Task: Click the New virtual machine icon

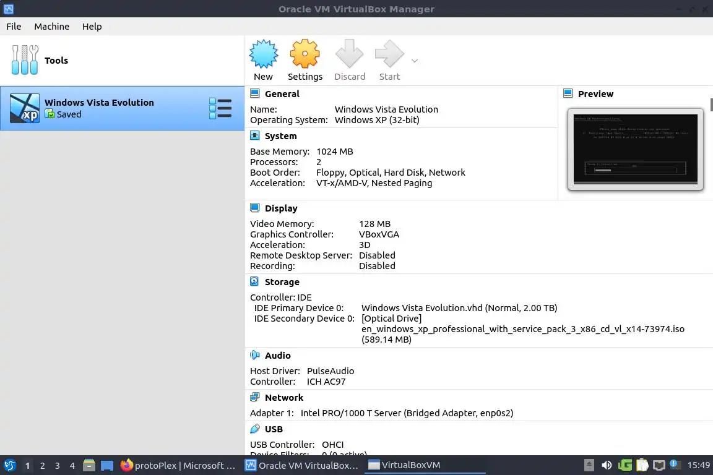Action: (x=263, y=54)
